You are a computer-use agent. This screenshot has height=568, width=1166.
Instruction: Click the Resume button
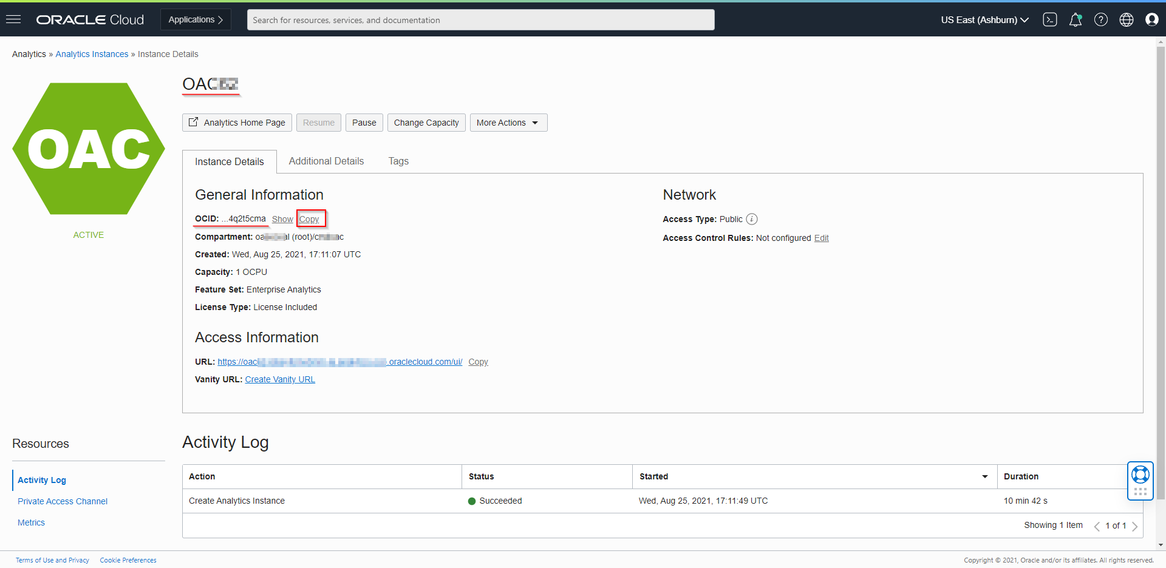[319, 123]
